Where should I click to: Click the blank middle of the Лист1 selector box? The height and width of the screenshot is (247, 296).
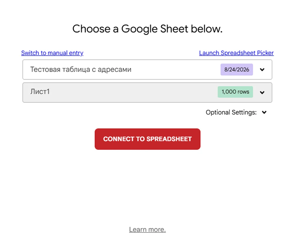click(x=132, y=92)
